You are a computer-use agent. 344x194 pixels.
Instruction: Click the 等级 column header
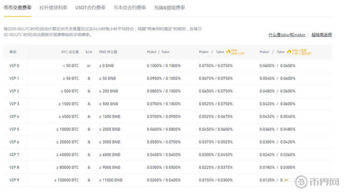click(13, 52)
